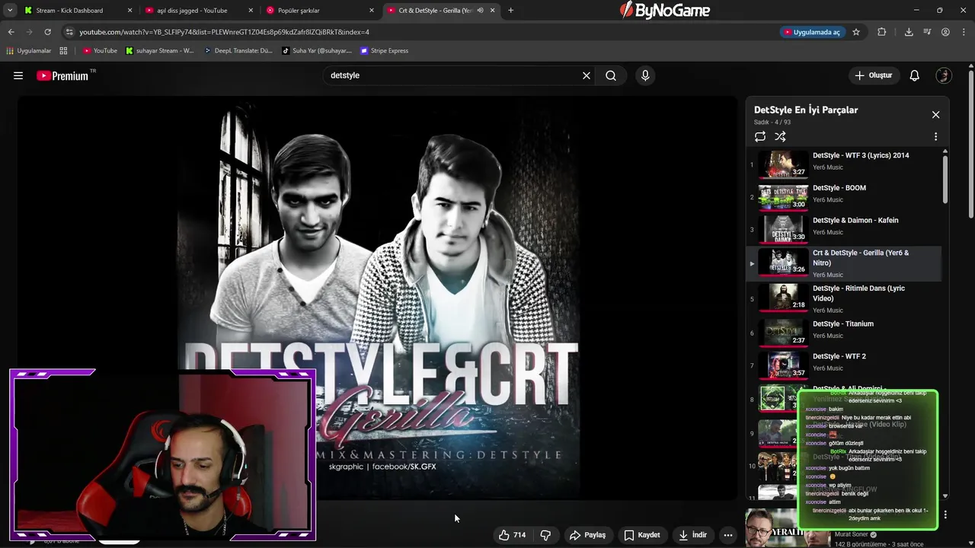Play the Gerilla video area
Image resolution: width=975 pixels, height=548 pixels.
378,298
